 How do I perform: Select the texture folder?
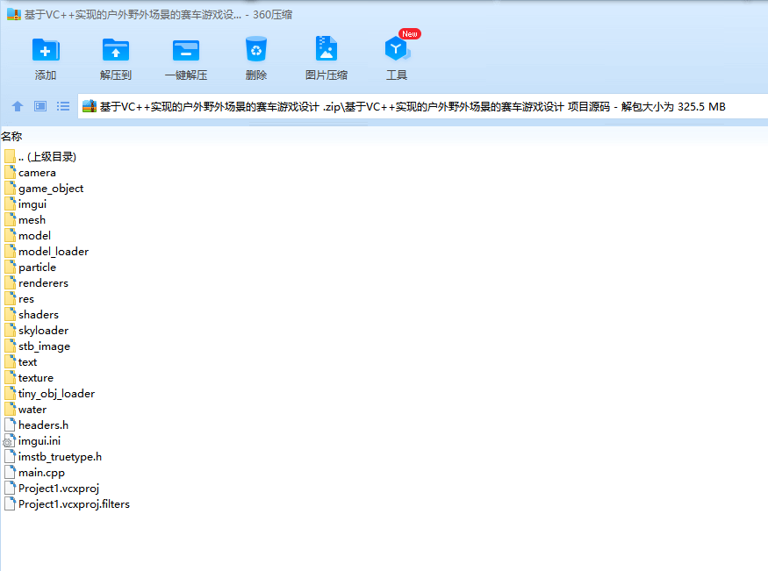click(x=29, y=378)
